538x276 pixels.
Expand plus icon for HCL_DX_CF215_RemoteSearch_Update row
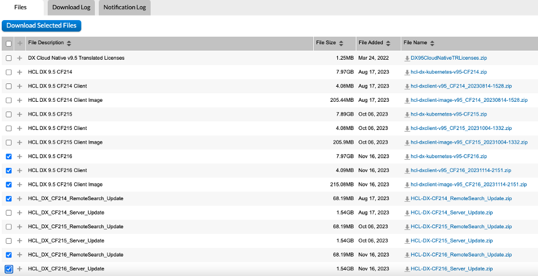pos(20,227)
